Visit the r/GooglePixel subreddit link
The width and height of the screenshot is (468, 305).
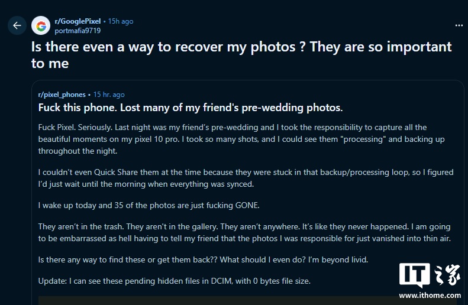(x=78, y=21)
